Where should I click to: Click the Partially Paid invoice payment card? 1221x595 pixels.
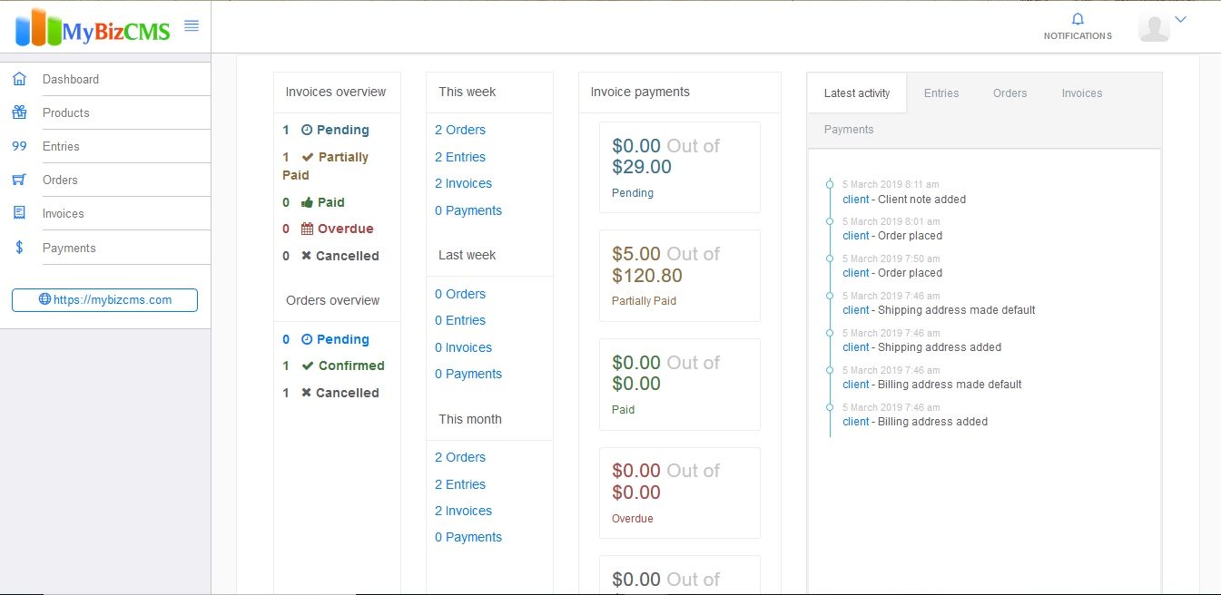680,276
